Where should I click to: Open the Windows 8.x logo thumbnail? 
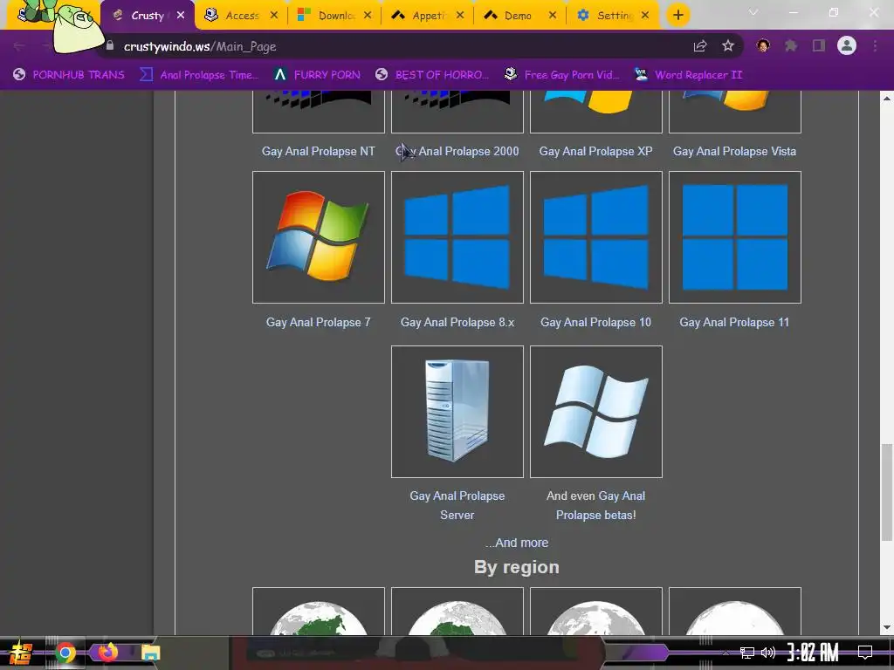click(x=457, y=237)
